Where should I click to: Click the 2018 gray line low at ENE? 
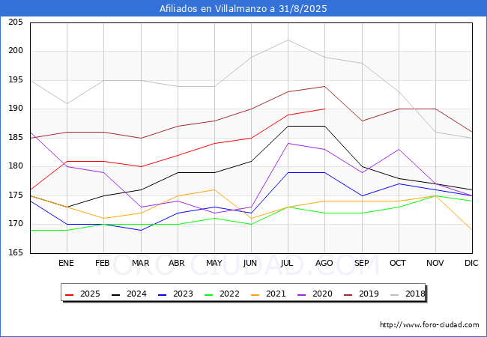(67, 103)
